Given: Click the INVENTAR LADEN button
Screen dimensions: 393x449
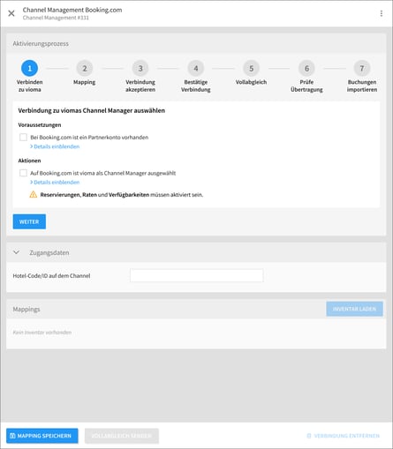Looking at the screenshot, I should tap(354, 309).
